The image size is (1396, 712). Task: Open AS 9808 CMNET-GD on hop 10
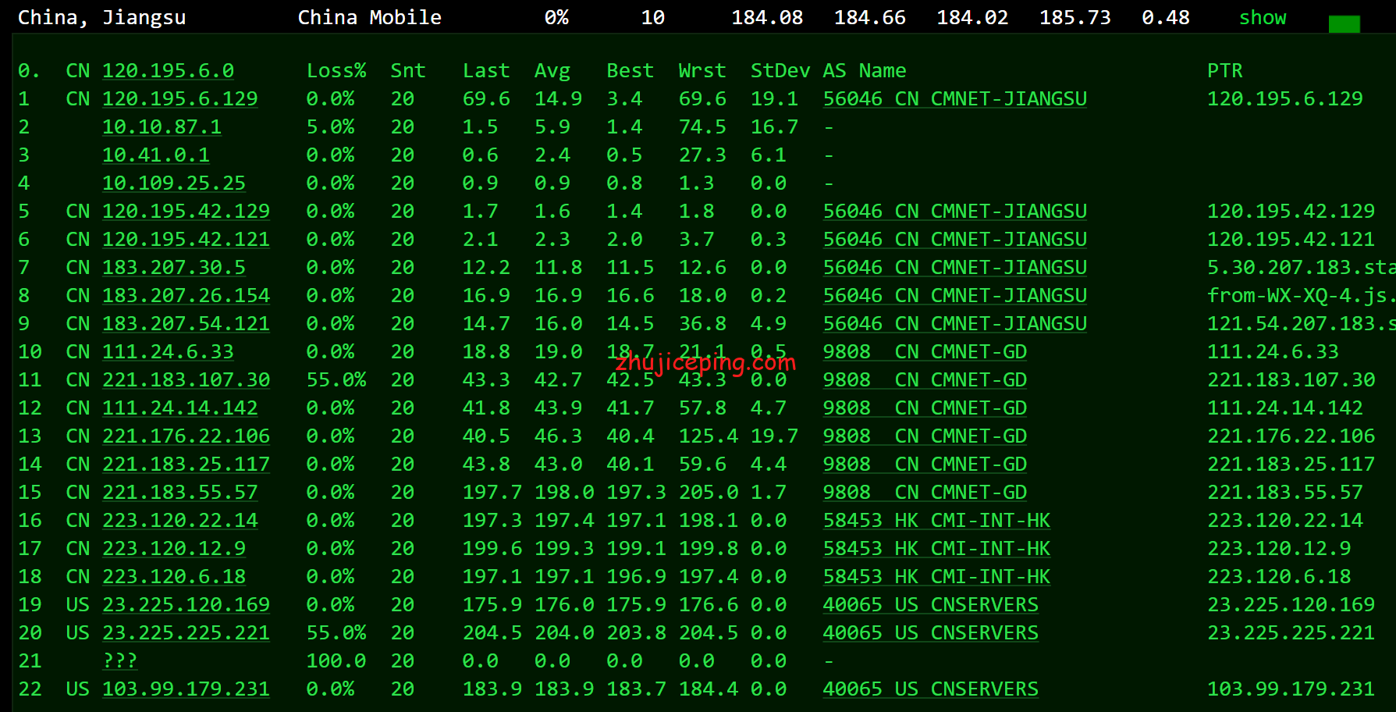pos(925,351)
